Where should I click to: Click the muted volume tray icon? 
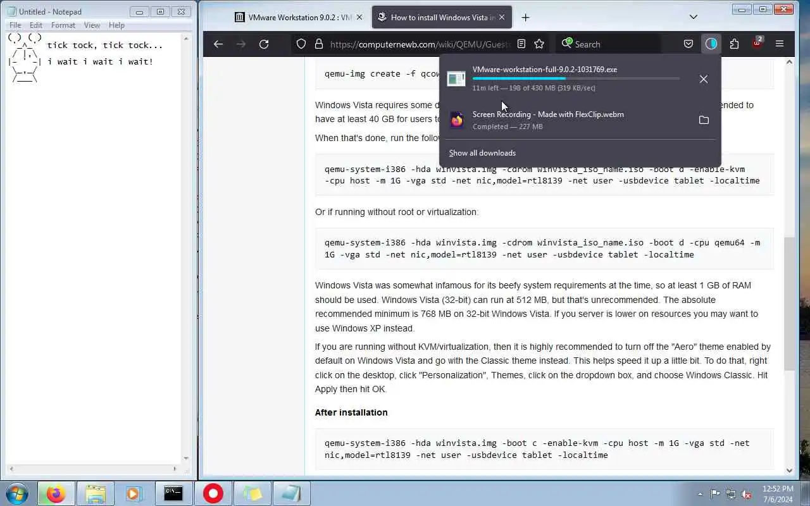[747, 494]
